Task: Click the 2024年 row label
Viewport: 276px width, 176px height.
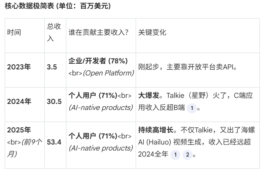Action: click(x=19, y=102)
